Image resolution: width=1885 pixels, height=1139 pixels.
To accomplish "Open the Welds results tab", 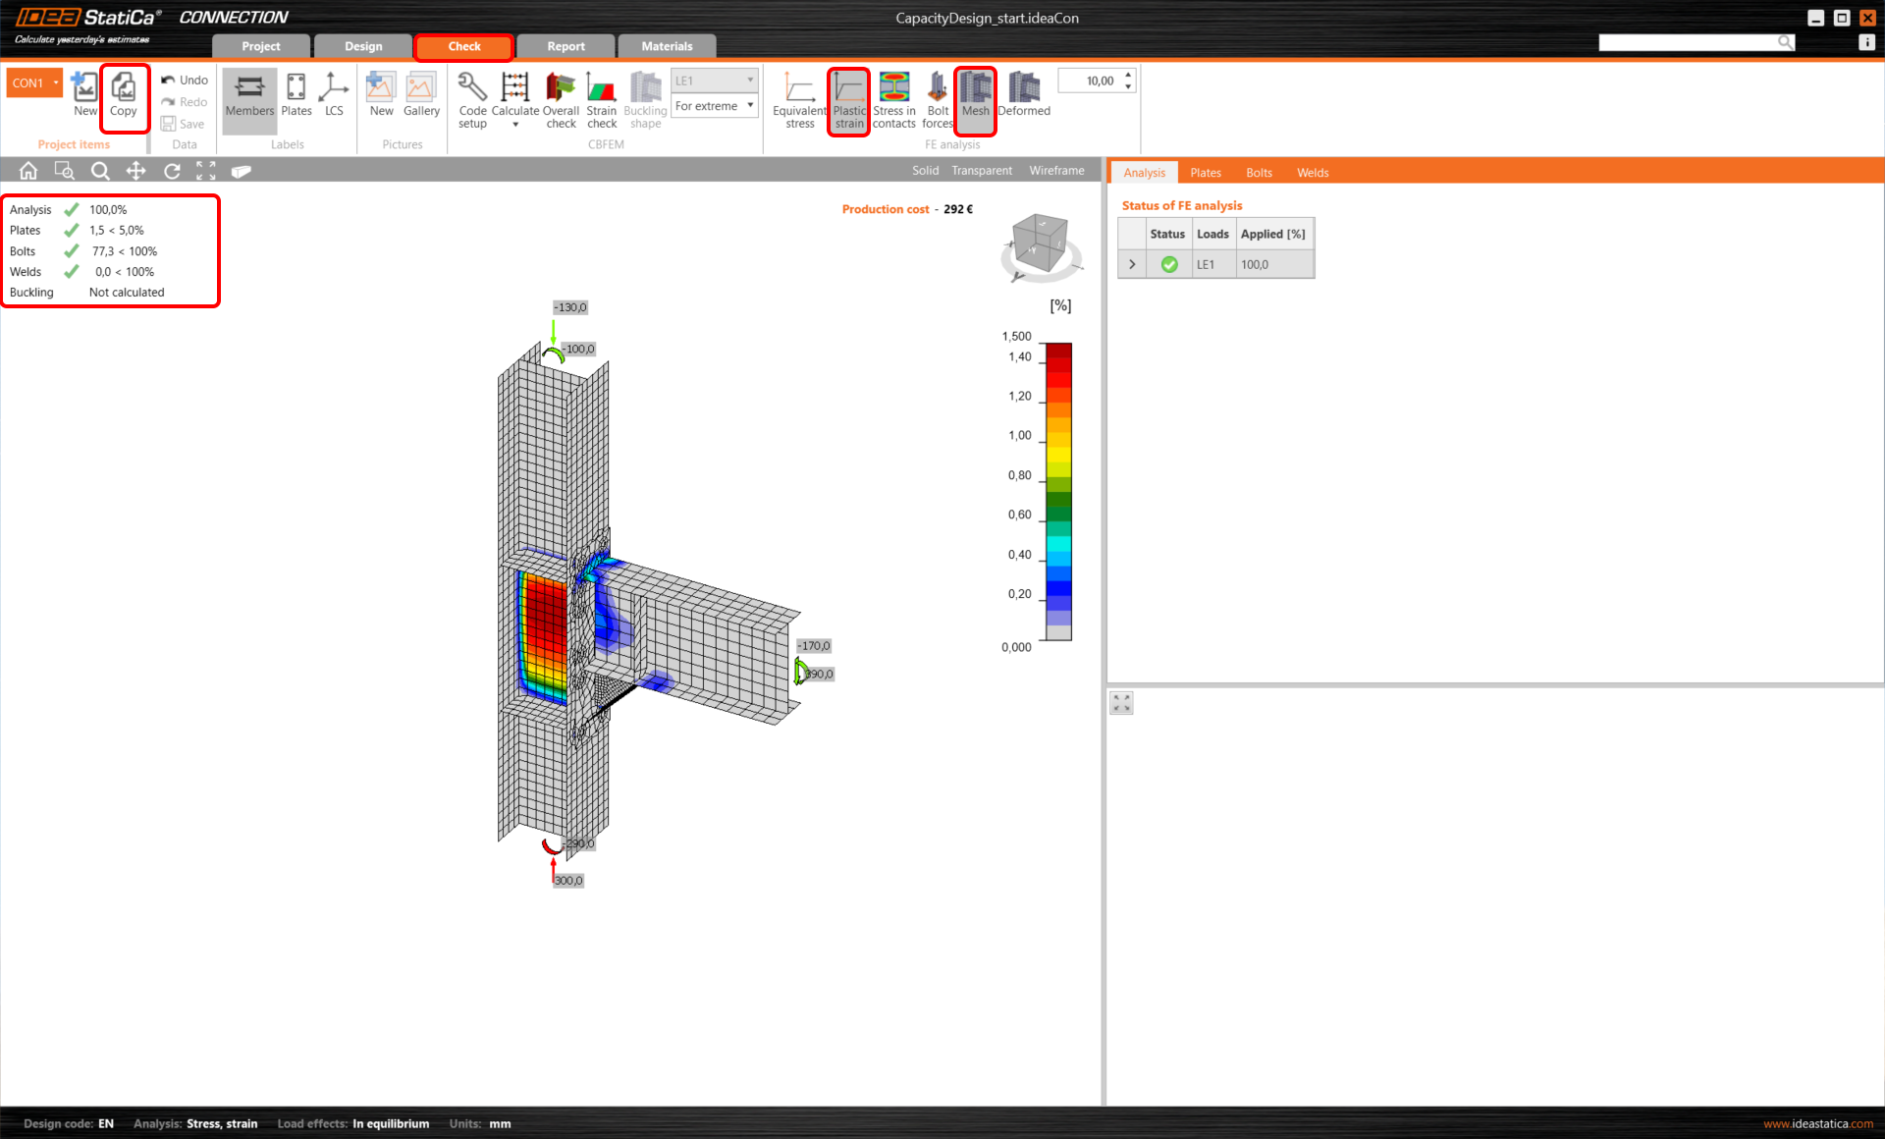I will 1312,172.
